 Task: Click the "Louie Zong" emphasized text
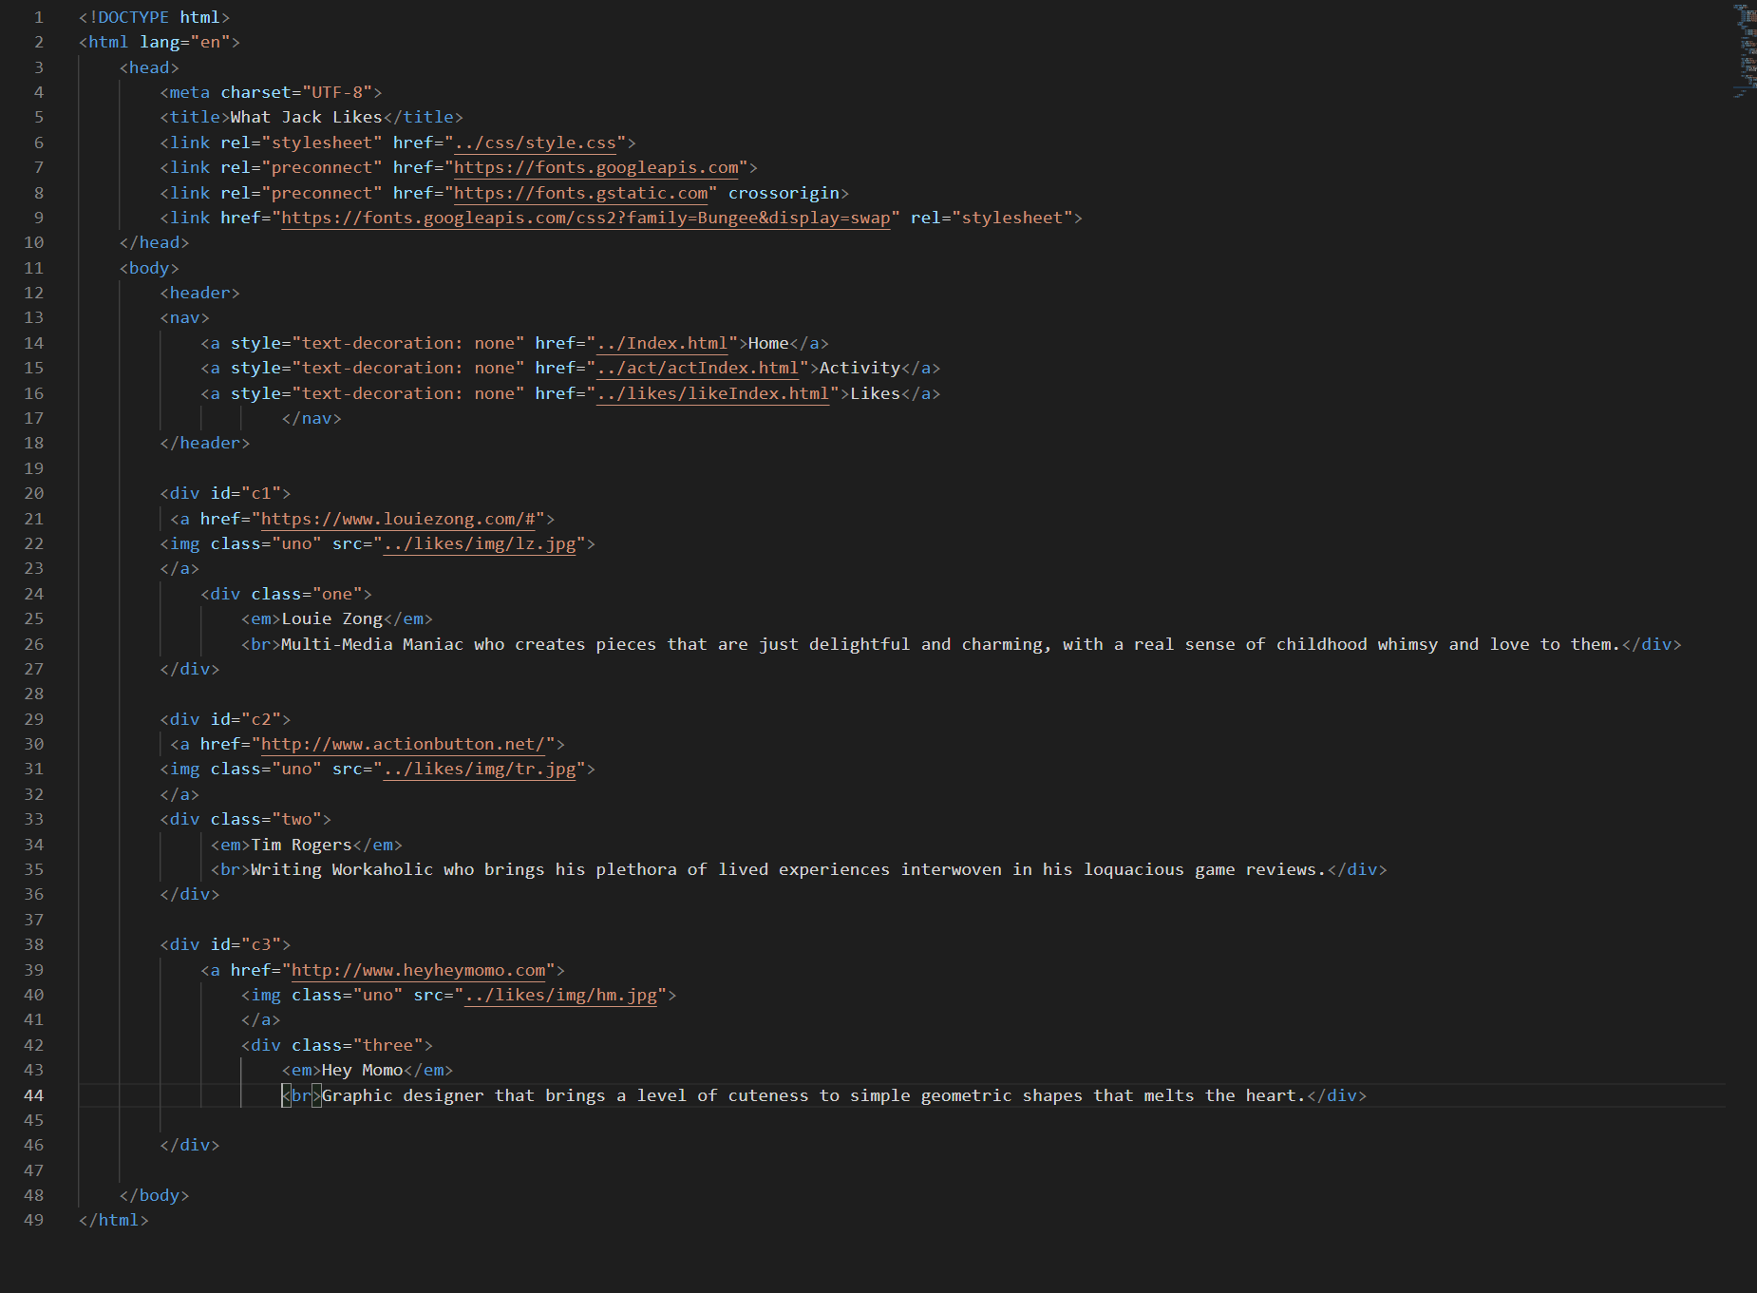coord(331,618)
